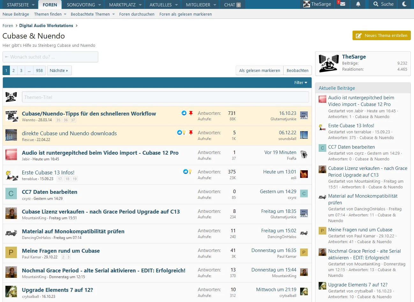Jump to page 958 in pagination
The image size is (414, 302).
tap(39, 70)
